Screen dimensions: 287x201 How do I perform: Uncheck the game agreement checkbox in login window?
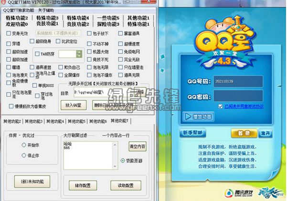coord(220,106)
